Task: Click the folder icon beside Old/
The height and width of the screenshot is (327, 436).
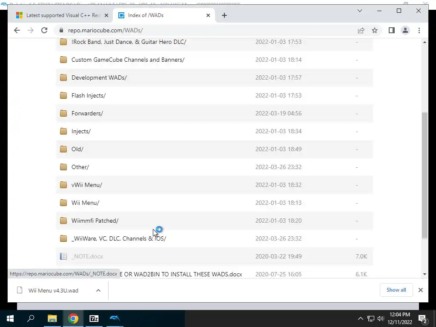Action: pyautogui.click(x=63, y=149)
